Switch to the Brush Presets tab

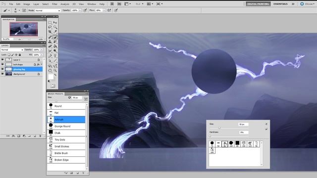coord(55,94)
